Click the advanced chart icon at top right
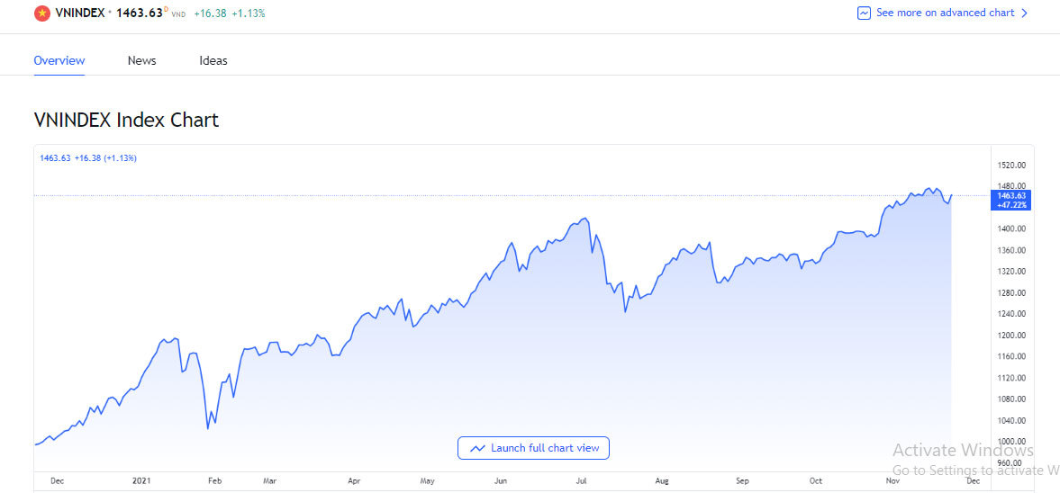This screenshot has height=493, width=1060. [x=864, y=13]
